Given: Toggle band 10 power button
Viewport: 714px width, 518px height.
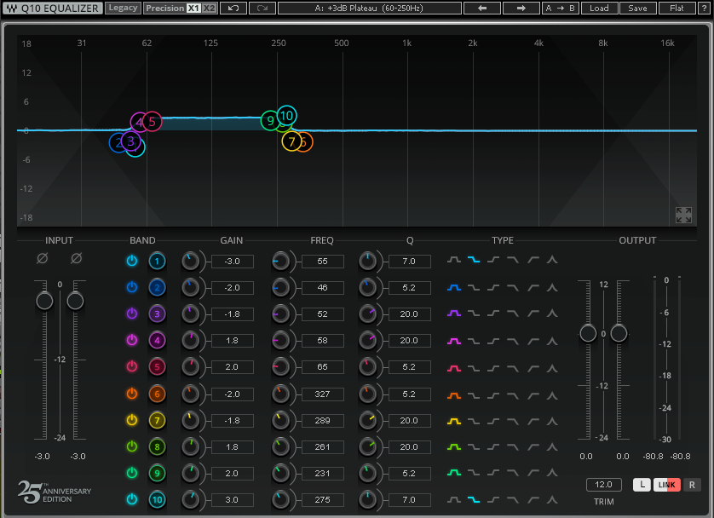Looking at the screenshot, I should [132, 499].
